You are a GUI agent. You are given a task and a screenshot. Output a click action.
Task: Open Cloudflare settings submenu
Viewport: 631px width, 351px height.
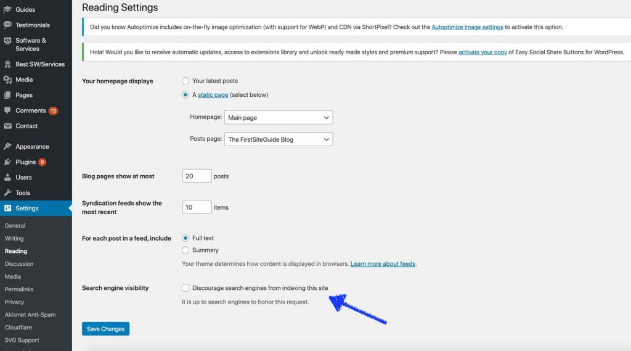coord(18,328)
